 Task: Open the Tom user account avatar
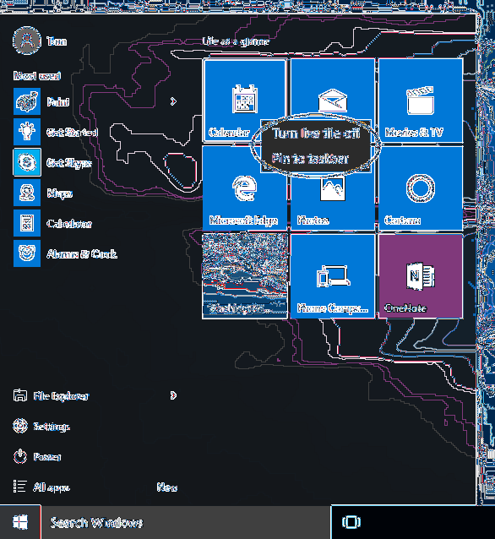pyautogui.click(x=27, y=41)
